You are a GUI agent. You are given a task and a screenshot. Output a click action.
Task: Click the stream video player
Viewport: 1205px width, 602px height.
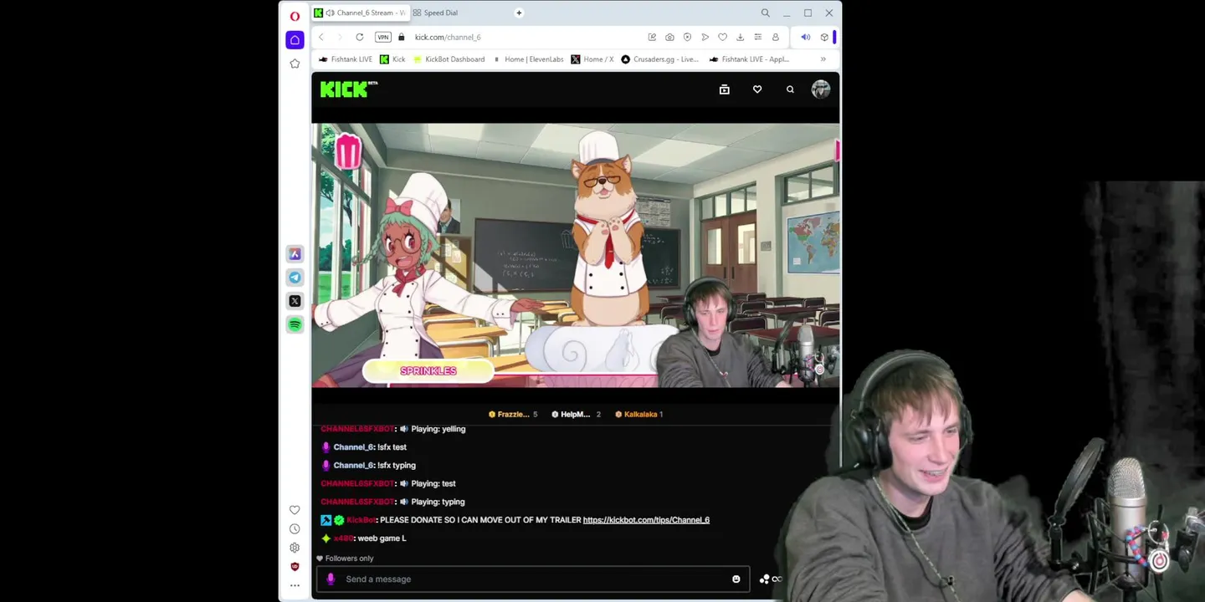pos(576,255)
